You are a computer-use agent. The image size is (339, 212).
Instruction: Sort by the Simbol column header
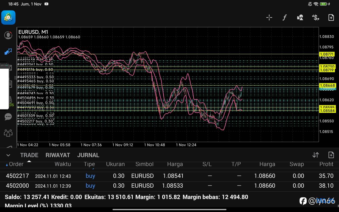[144, 164]
